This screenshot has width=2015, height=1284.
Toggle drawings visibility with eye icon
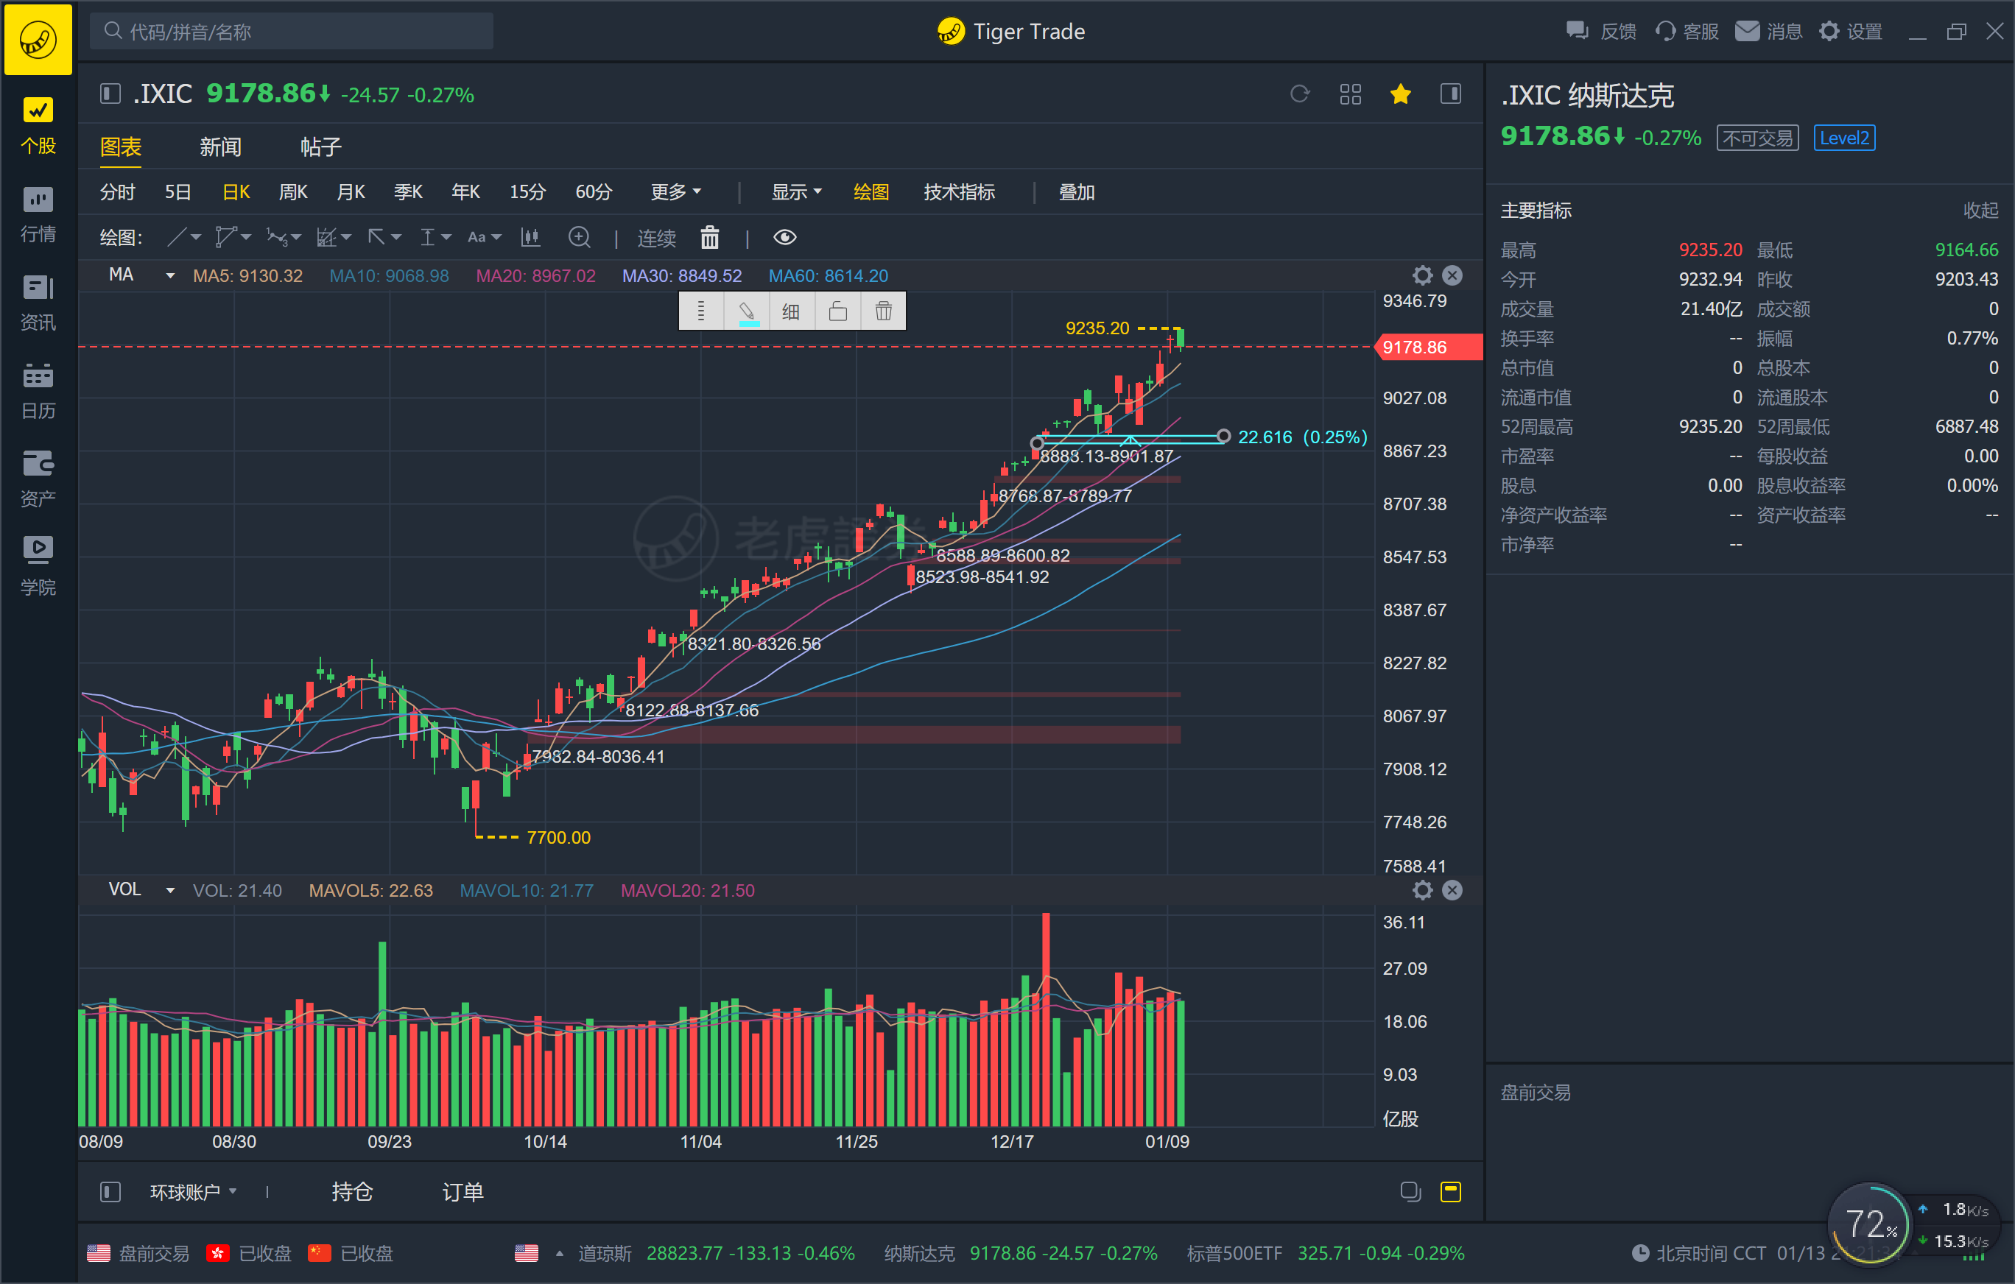pyautogui.click(x=784, y=238)
